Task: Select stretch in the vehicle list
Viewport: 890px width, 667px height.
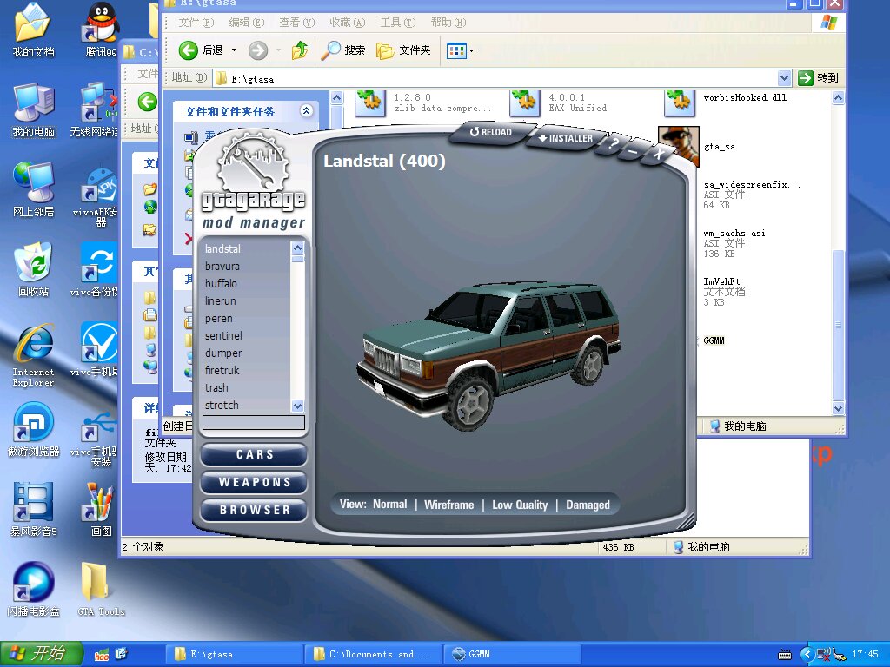Action: click(x=246, y=405)
